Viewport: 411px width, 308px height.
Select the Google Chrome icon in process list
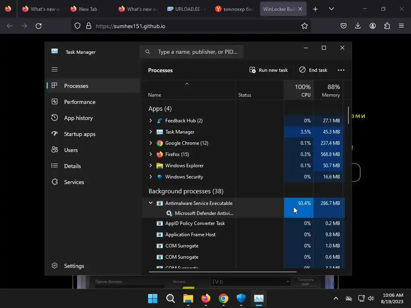(x=160, y=143)
